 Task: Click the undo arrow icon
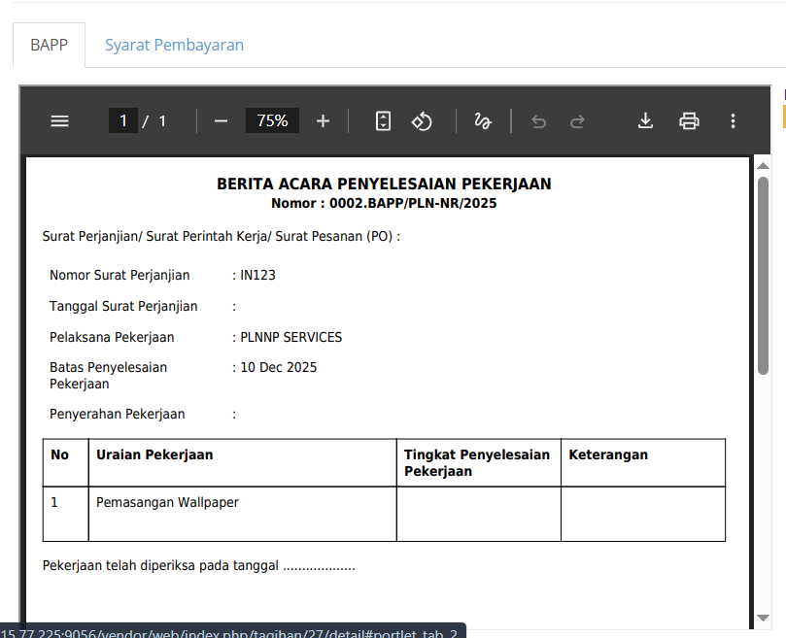539,121
